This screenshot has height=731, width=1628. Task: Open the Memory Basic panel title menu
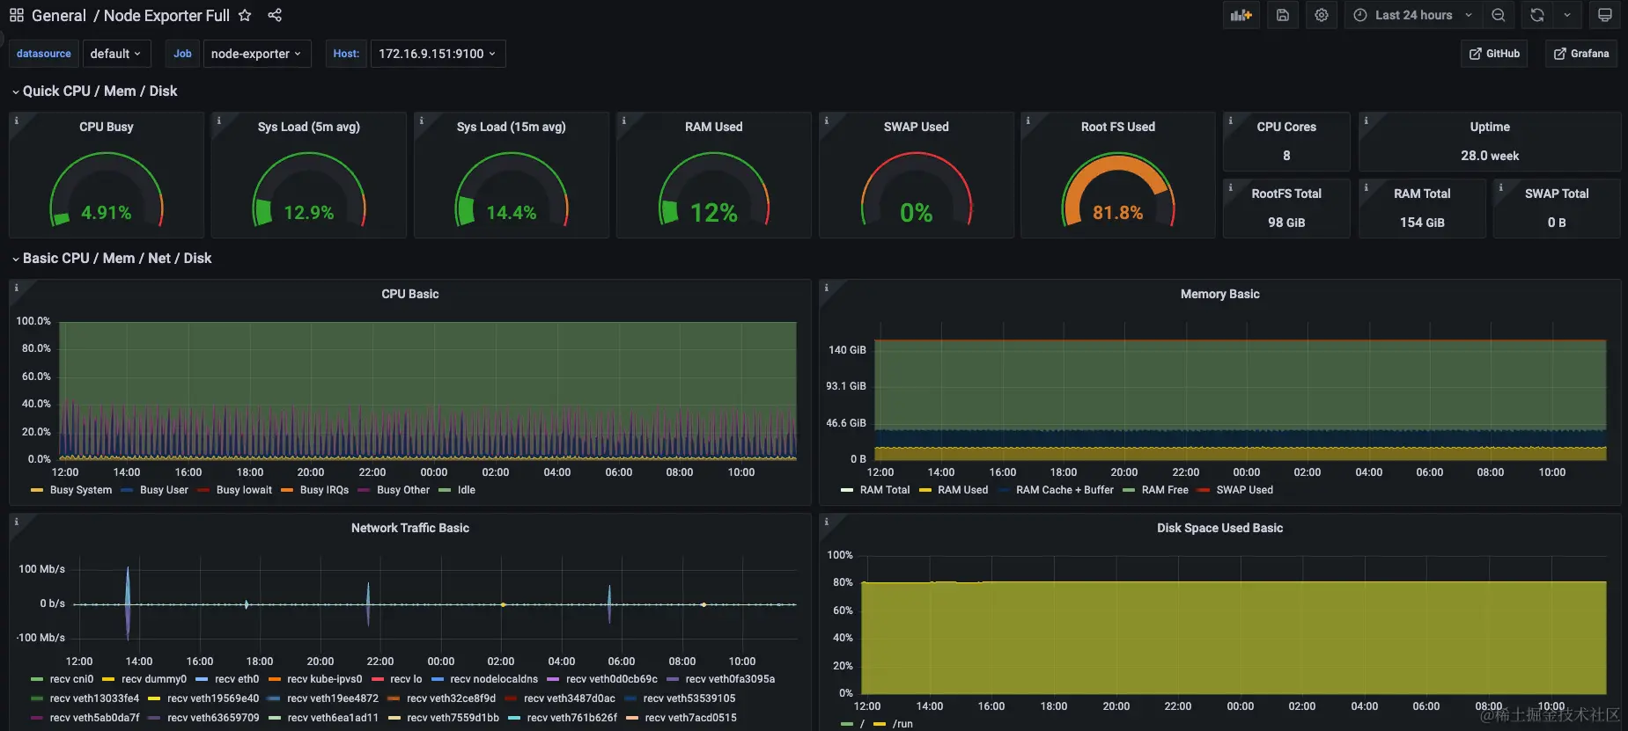click(x=1219, y=294)
